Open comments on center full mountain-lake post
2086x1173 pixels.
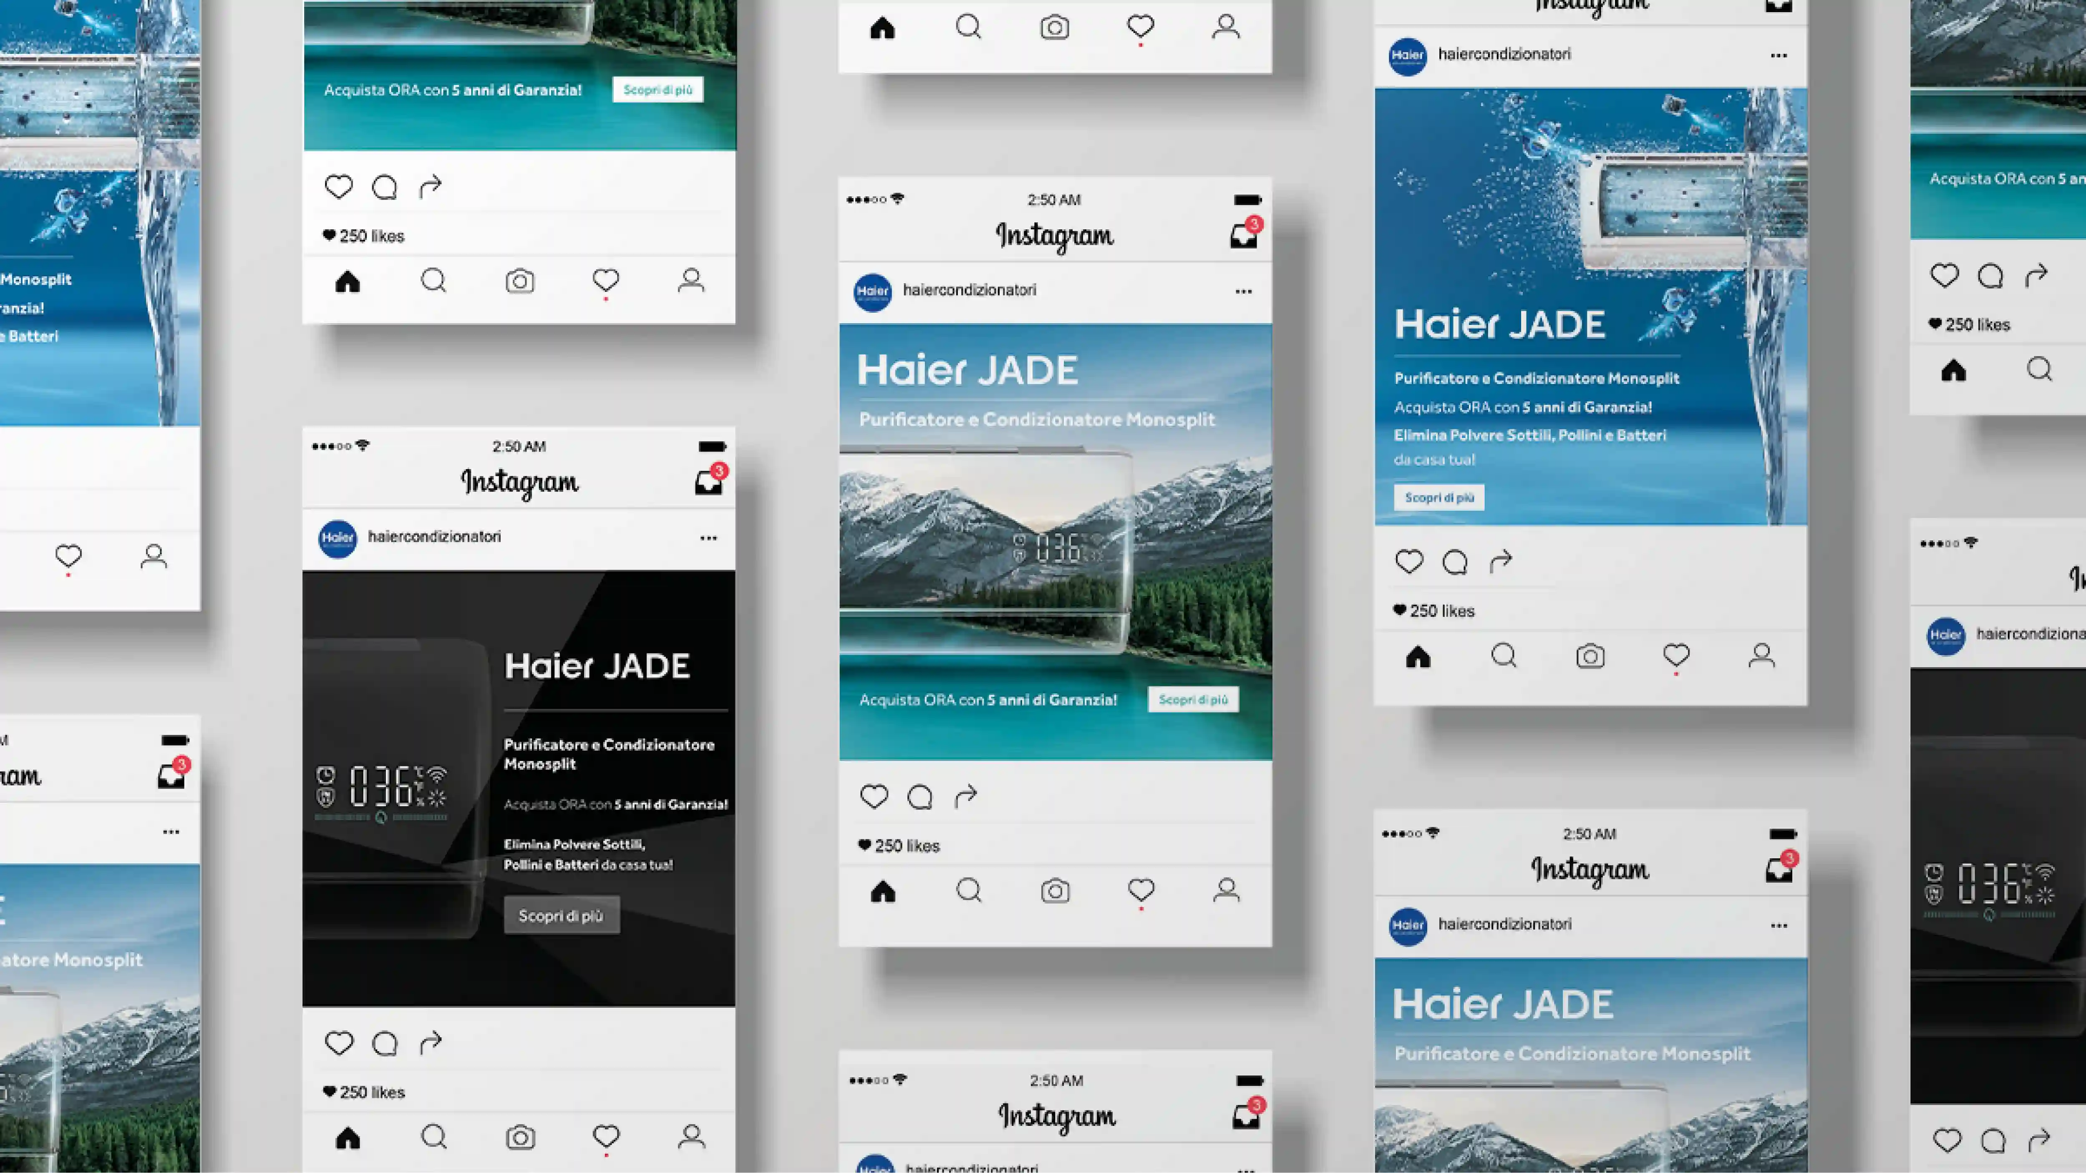click(920, 797)
